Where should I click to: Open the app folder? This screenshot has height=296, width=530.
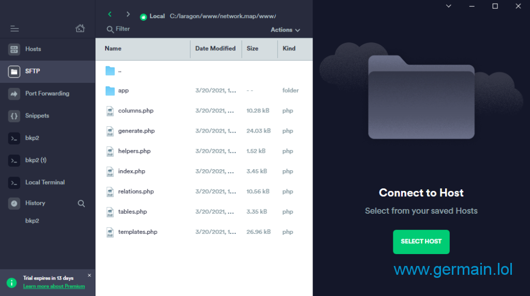click(123, 91)
